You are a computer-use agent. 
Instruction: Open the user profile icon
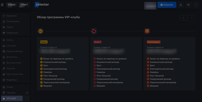[x=181, y=5]
